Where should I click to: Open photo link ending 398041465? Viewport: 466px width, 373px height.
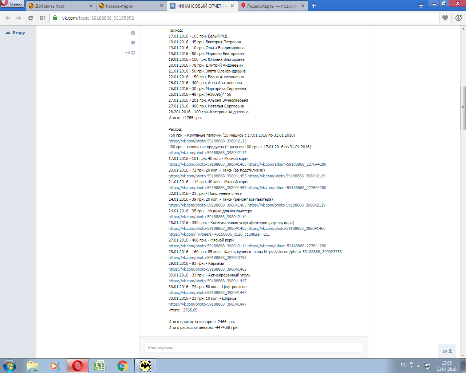tap(208, 205)
